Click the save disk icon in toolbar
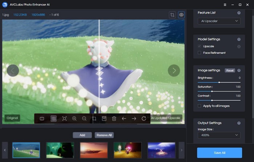 point(104,118)
